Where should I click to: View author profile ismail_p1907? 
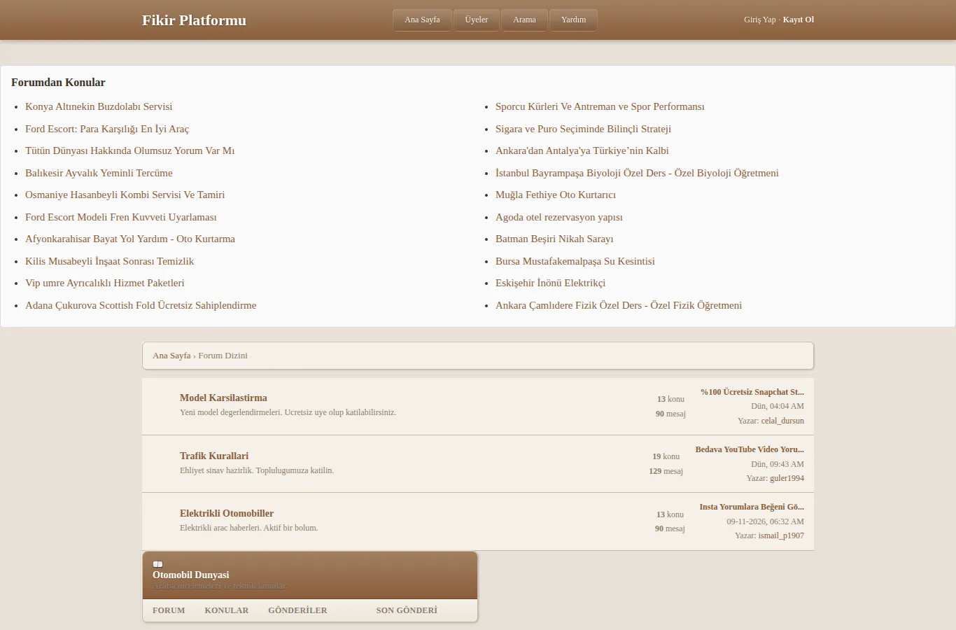coord(781,535)
